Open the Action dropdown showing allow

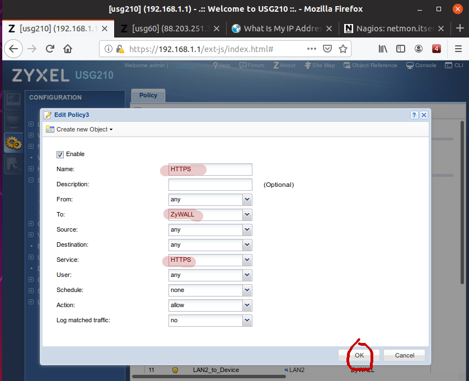(247, 305)
